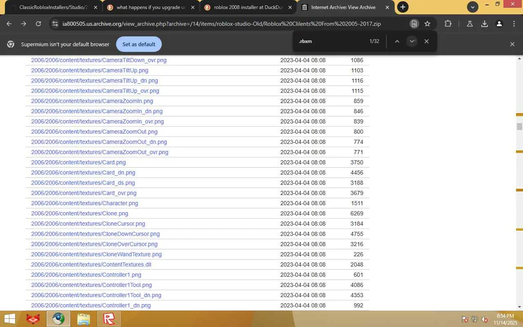
Task: View site information icon in address bar
Action: [55, 24]
